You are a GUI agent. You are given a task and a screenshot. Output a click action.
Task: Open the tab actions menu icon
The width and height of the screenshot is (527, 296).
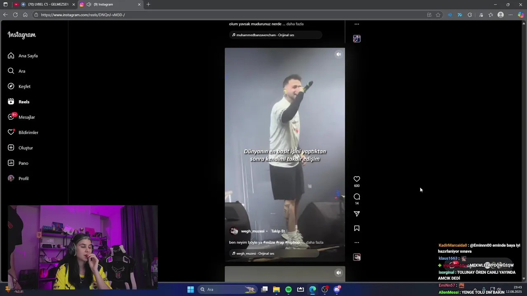tap(6, 5)
